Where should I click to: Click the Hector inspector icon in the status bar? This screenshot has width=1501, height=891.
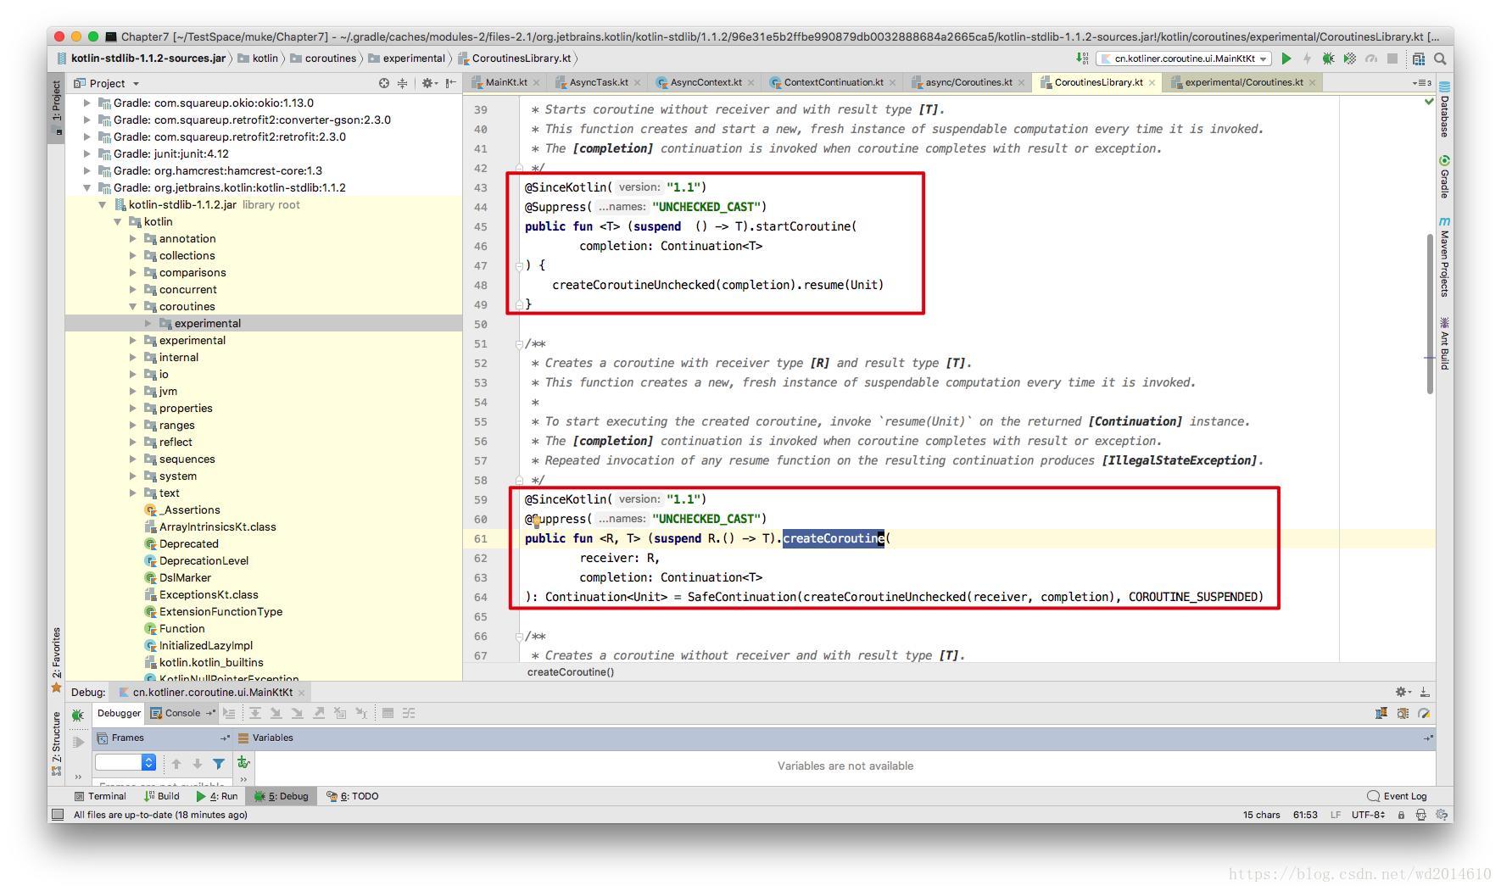tap(1420, 815)
